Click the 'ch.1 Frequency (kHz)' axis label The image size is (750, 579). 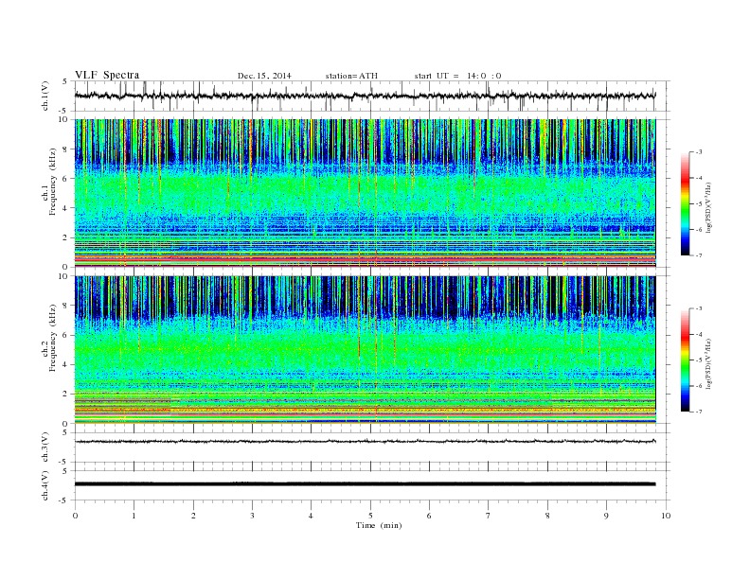(x=49, y=182)
